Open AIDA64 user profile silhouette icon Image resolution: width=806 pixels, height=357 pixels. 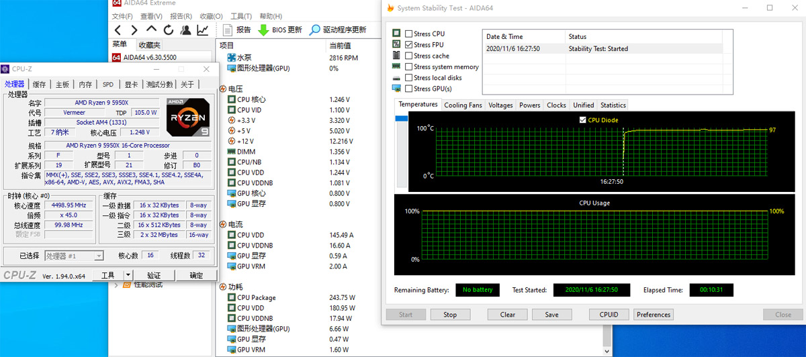pyautogui.click(x=185, y=30)
